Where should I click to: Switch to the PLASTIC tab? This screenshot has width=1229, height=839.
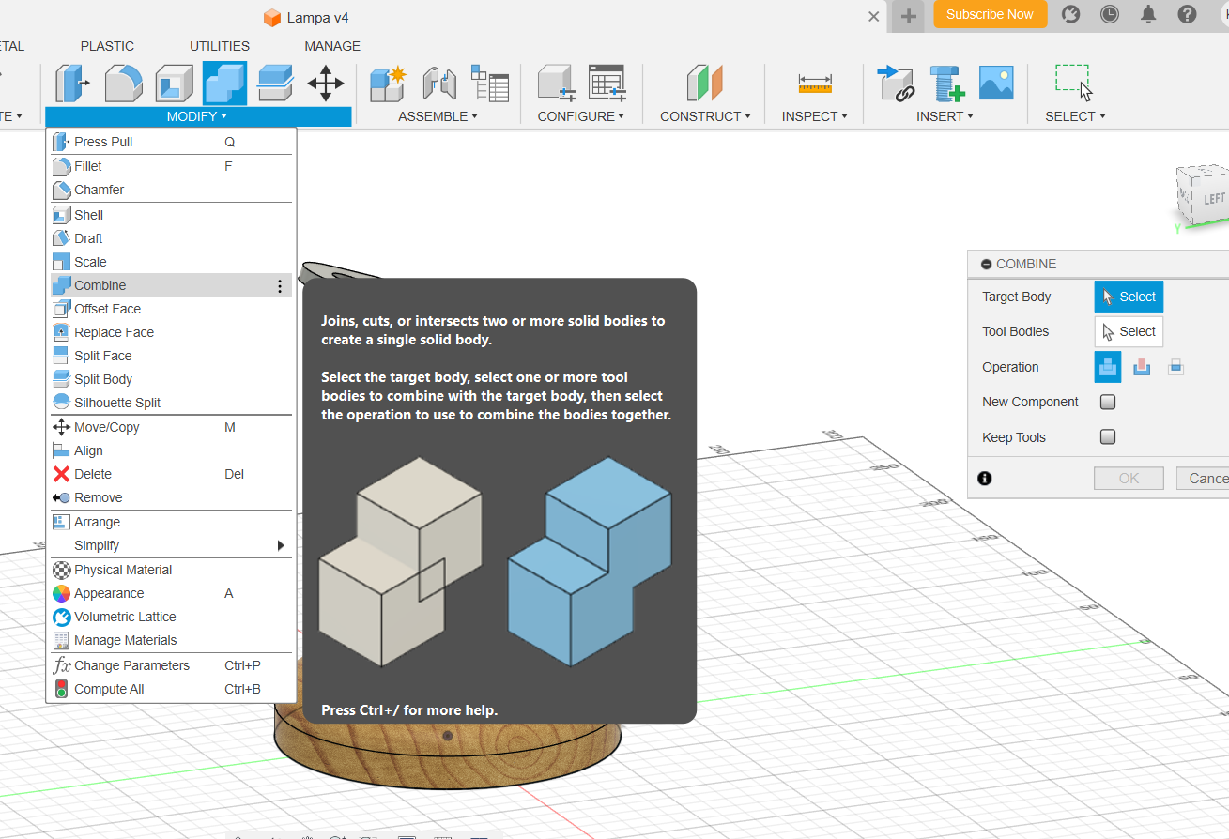click(x=107, y=46)
